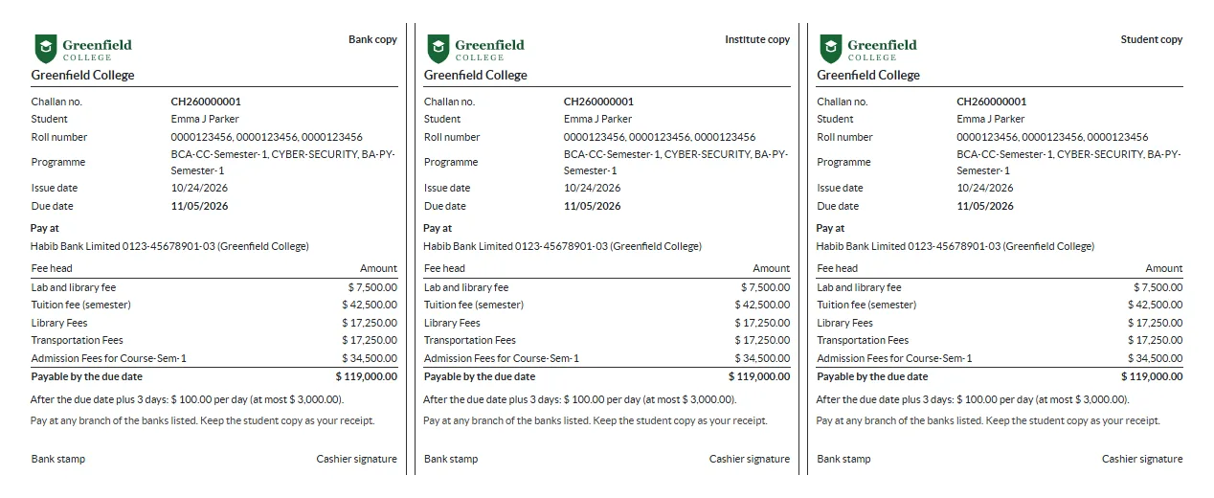Select challan number CH260000001 on Bank copy
Screen dimensions: 1214x498
[206, 102]
